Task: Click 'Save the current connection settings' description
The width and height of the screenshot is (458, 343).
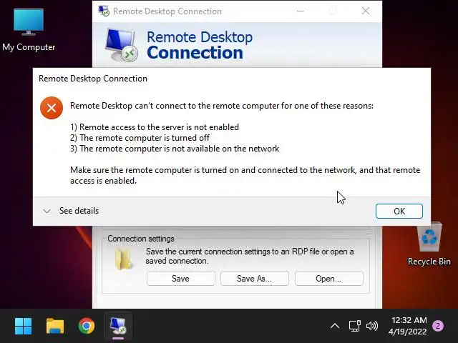Action: [250, 256]
